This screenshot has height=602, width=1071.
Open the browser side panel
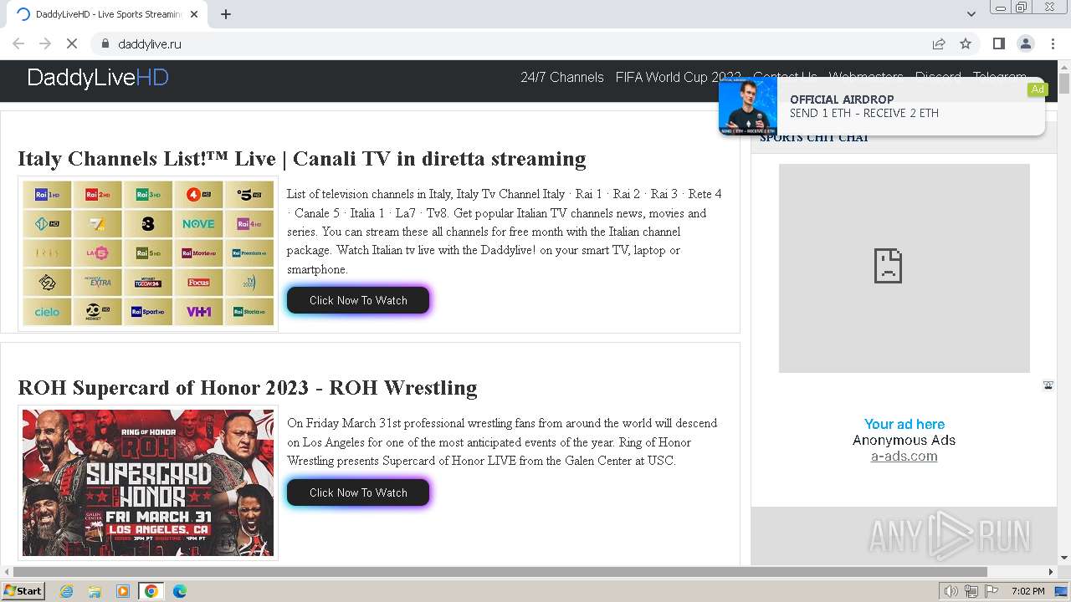(x=998, y=43)
